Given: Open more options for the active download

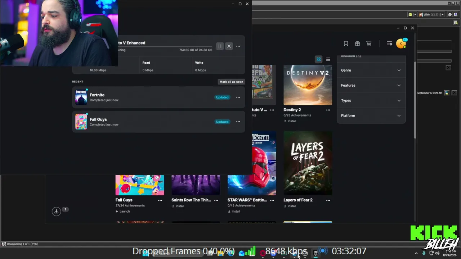Looking at the screenshot, I should pyautogui.click(x=238, y=46).
